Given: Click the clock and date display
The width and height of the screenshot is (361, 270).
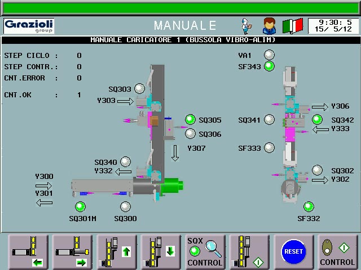Looking at the screenshot, I should (x=333, y=26).
